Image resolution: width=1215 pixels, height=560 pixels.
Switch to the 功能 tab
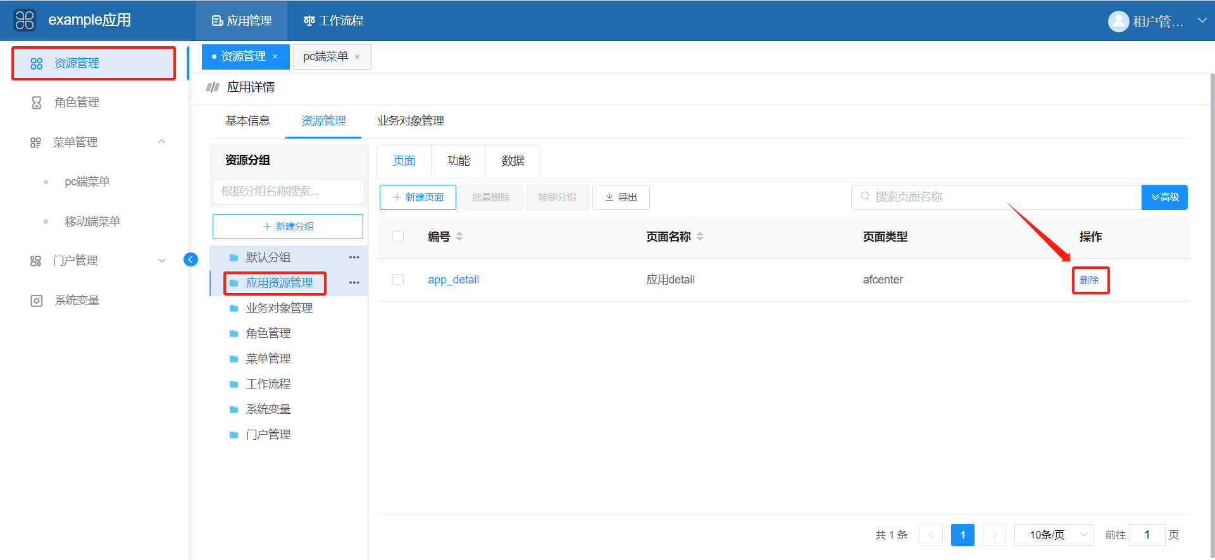(458, 161)
